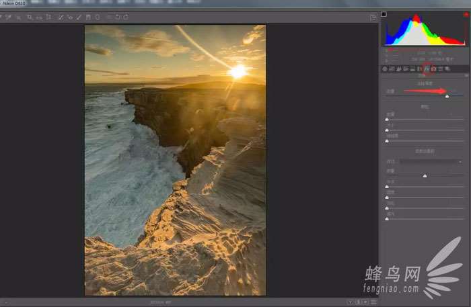Viewport: 471px width, 307px height.
Task: Open Camera Raw preferences from toolbar
Action: 109,17
